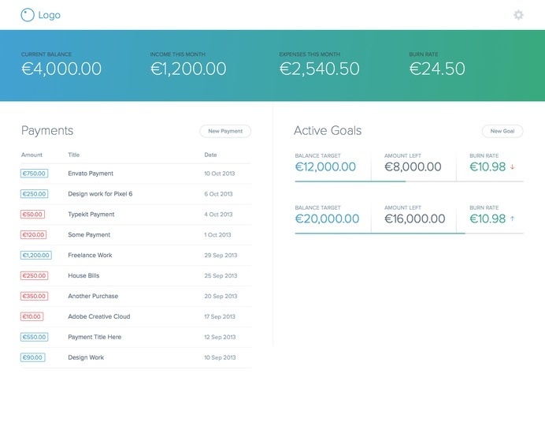Select the Title column header
545x426 pixels.
coord(74,155)
